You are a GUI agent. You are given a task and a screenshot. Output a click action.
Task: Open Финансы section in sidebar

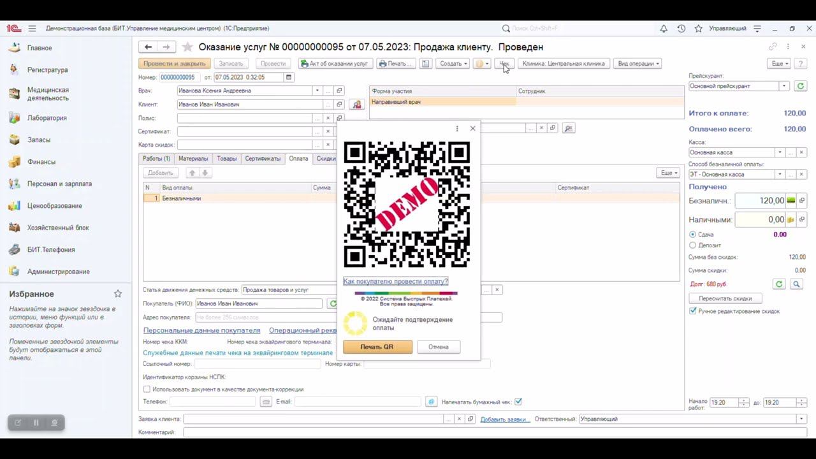(41, 162)
